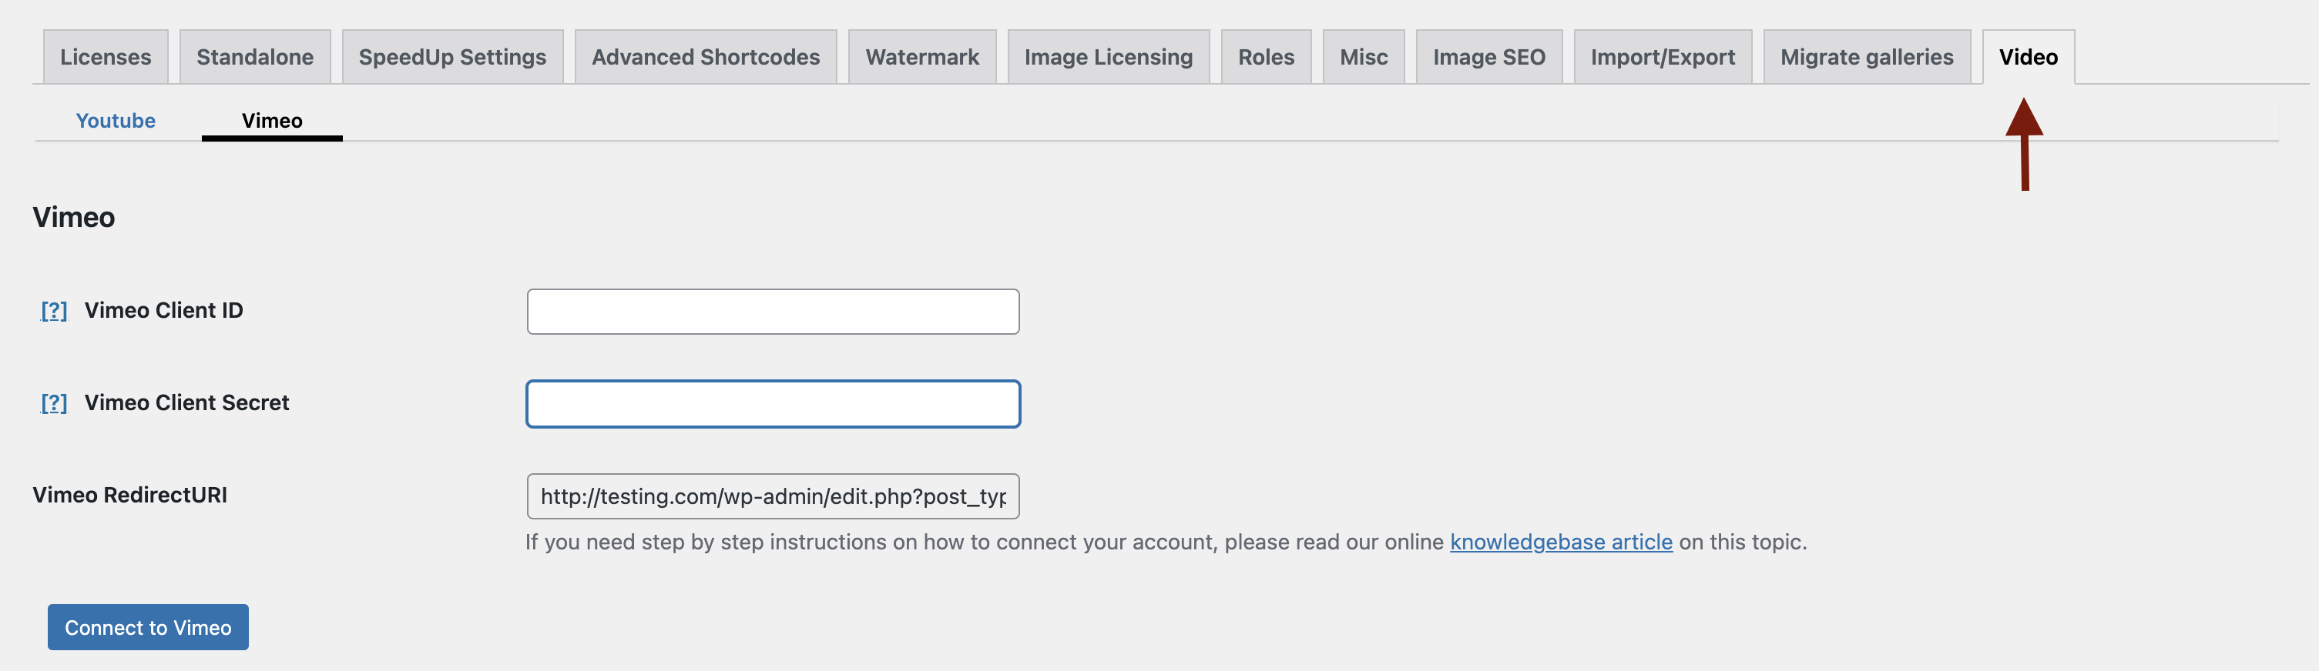This screenshot has width=2319, height=671.
Task: Go to Advanced Shortcodes tab
Action: click(x=705, y=57)
